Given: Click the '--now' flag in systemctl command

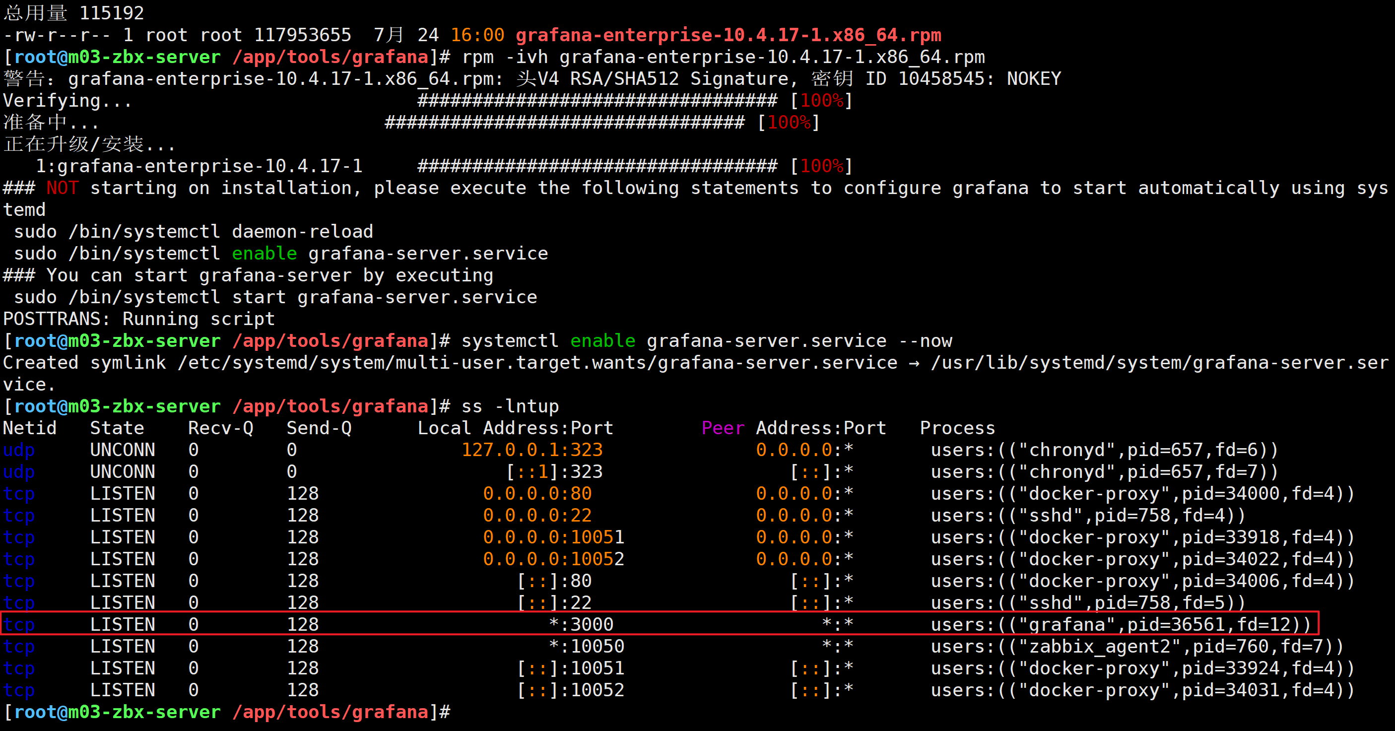Looking at the screenshot, I should pos(925,341).
